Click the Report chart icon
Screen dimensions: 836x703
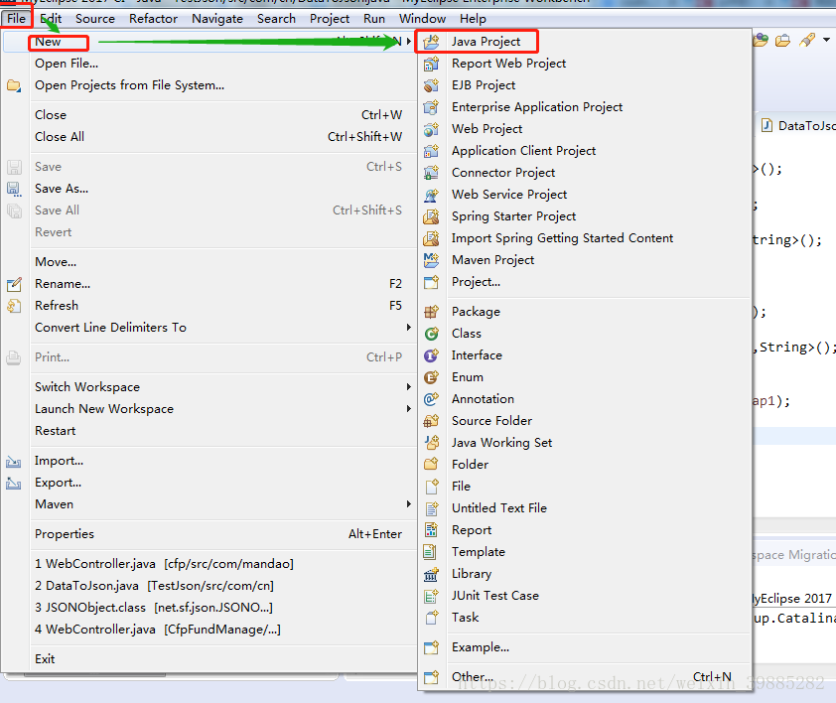coord(431,530)
